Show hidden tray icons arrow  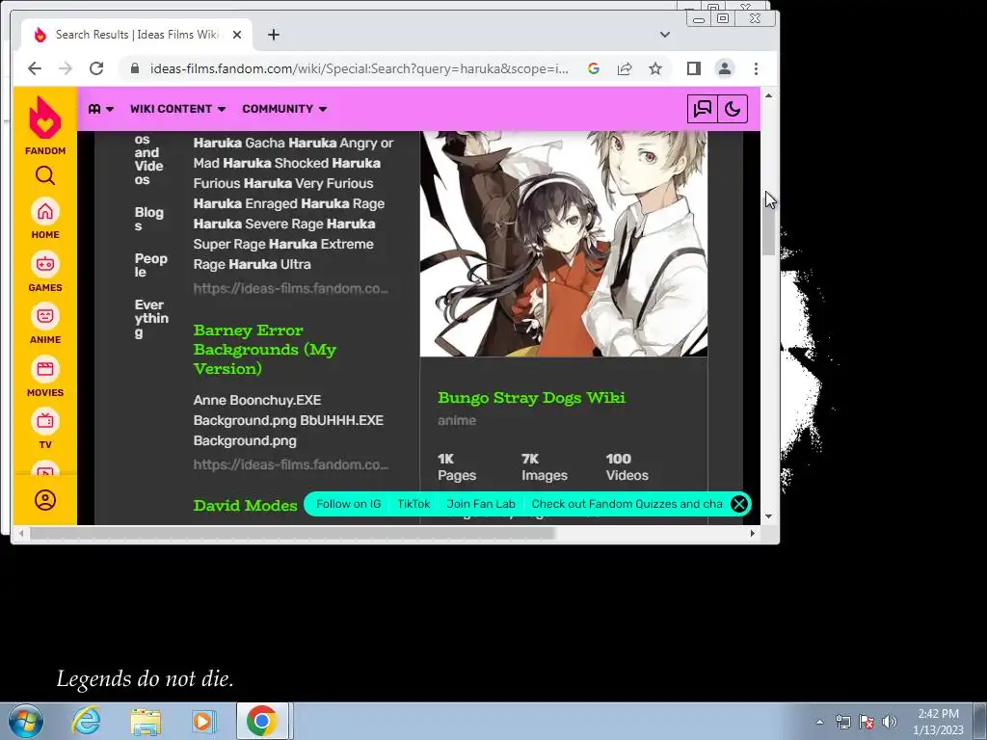tap(819, 722)
